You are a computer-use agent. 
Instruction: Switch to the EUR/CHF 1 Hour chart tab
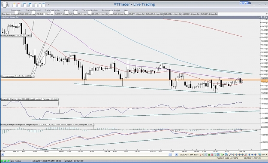pos(63,14)
